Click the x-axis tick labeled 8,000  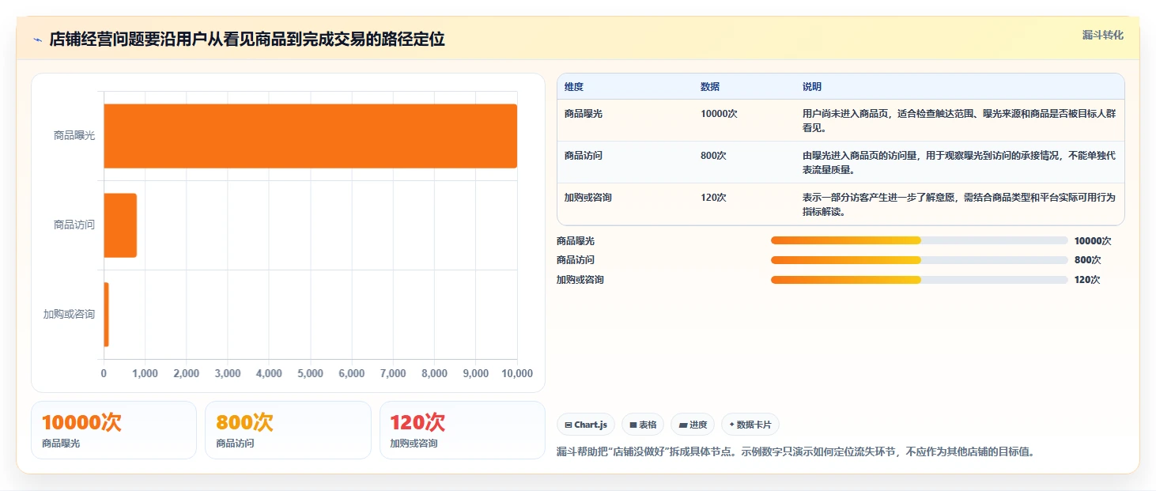[434, 374]
